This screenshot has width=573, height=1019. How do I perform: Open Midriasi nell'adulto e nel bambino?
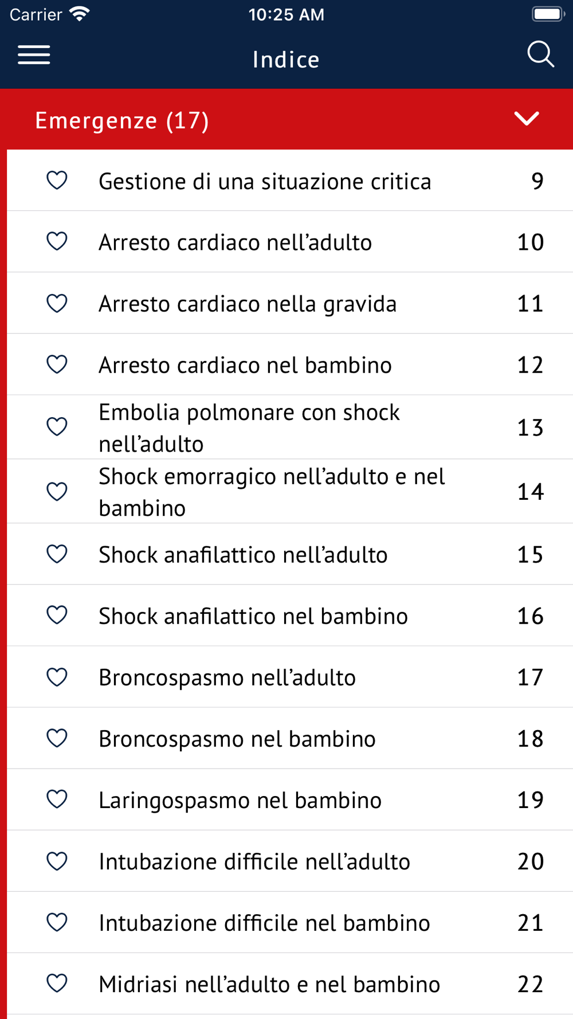(269, 984)
